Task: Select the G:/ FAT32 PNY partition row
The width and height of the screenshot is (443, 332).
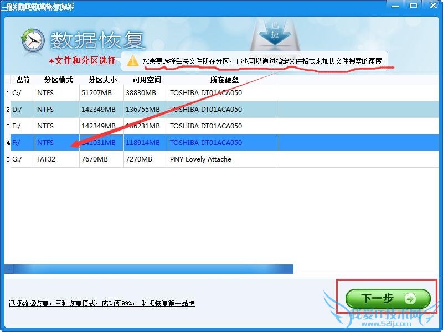Action: [111, 159]
